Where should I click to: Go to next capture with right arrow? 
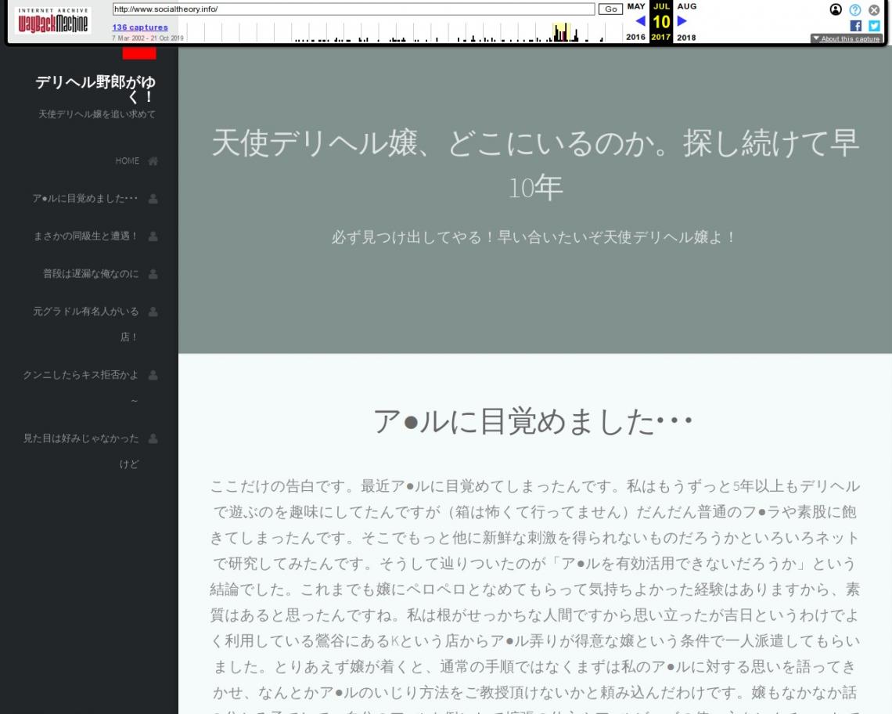[x=682, y=21]
